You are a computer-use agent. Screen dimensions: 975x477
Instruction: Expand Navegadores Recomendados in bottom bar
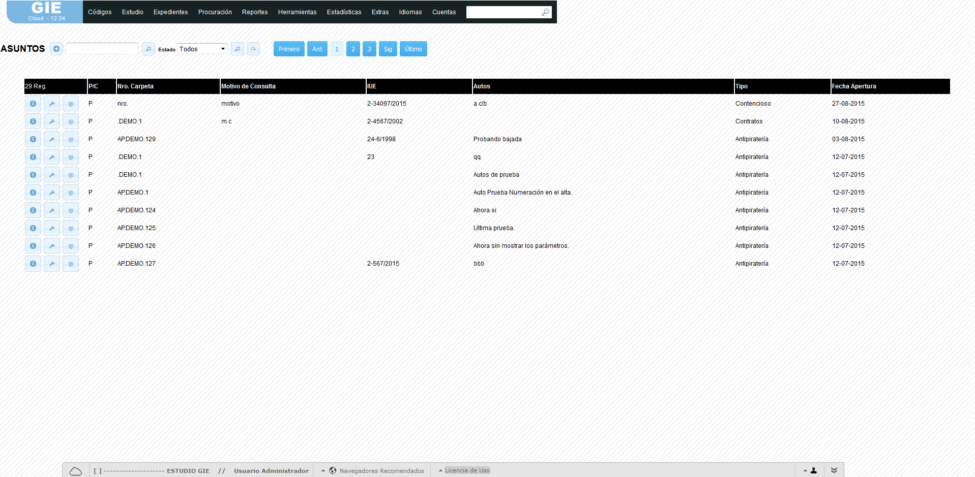coord(377,471)
